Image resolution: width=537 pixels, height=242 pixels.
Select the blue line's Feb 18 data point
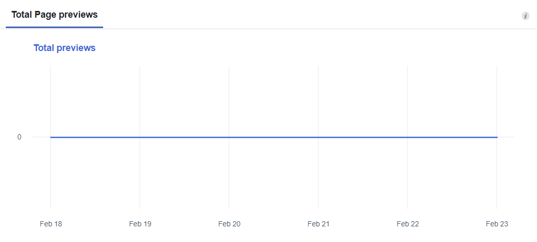[51, 137]
